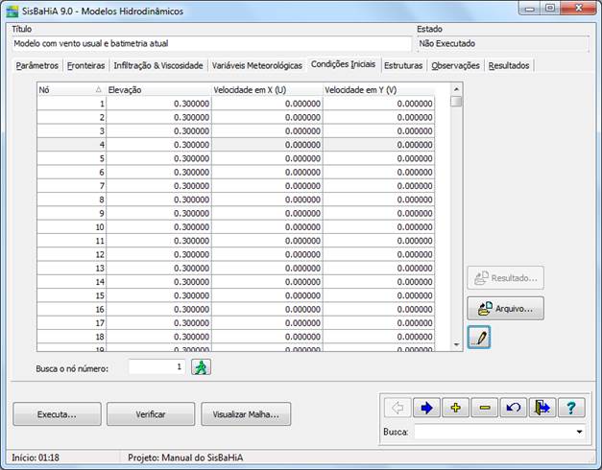Click Velocidade Y cell for node 13

[379, 269]
